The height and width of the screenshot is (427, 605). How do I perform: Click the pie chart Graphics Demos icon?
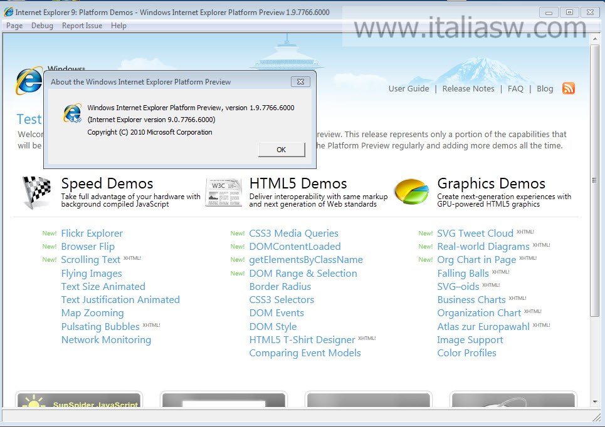click(412, 191)
